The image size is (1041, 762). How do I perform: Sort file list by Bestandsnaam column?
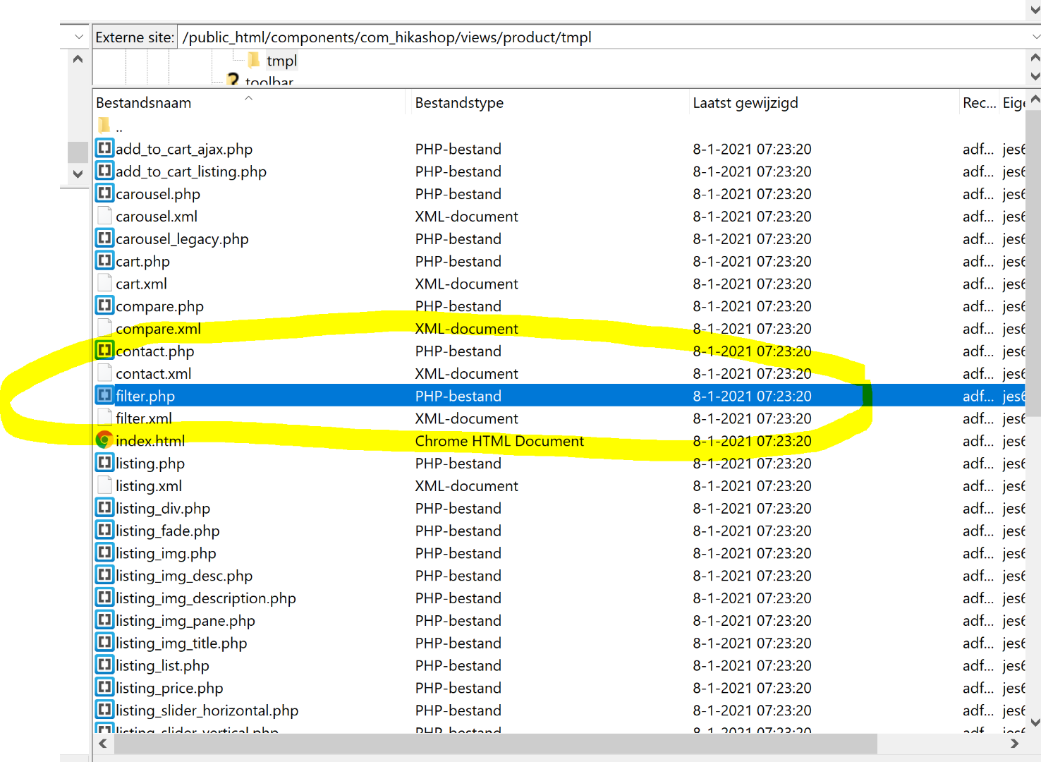[250, 103]
